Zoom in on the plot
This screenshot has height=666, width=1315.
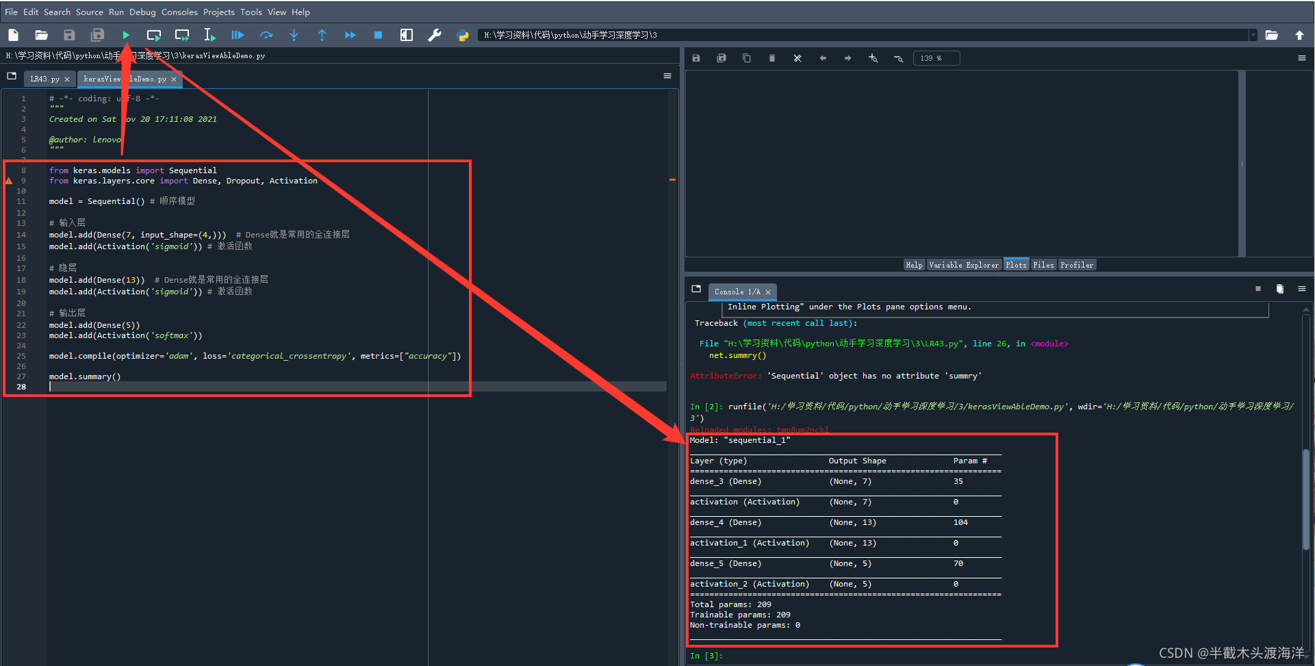(x=873, y=58)
